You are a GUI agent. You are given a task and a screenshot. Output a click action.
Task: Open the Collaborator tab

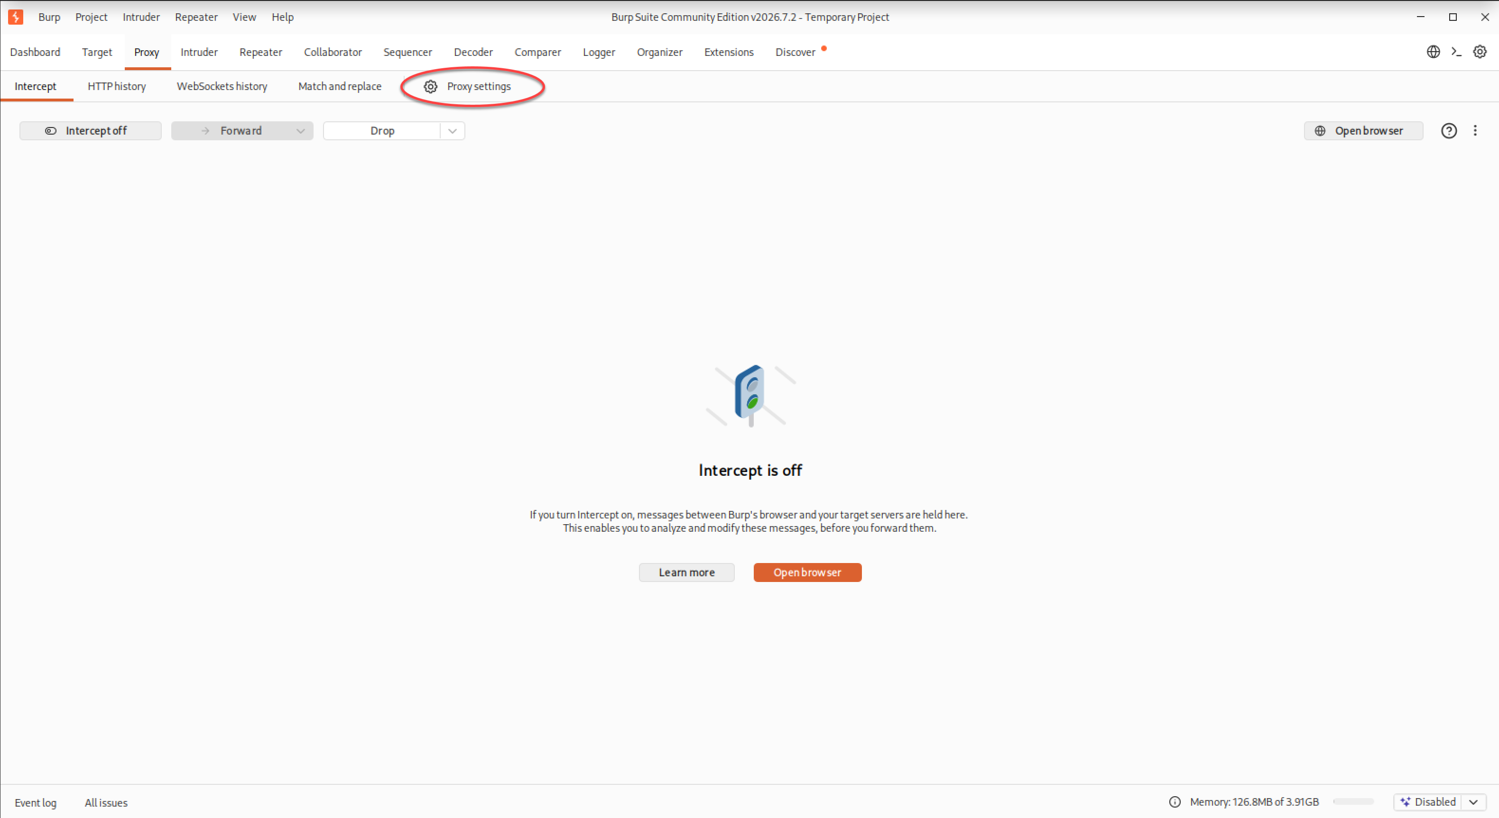(333, 52)
